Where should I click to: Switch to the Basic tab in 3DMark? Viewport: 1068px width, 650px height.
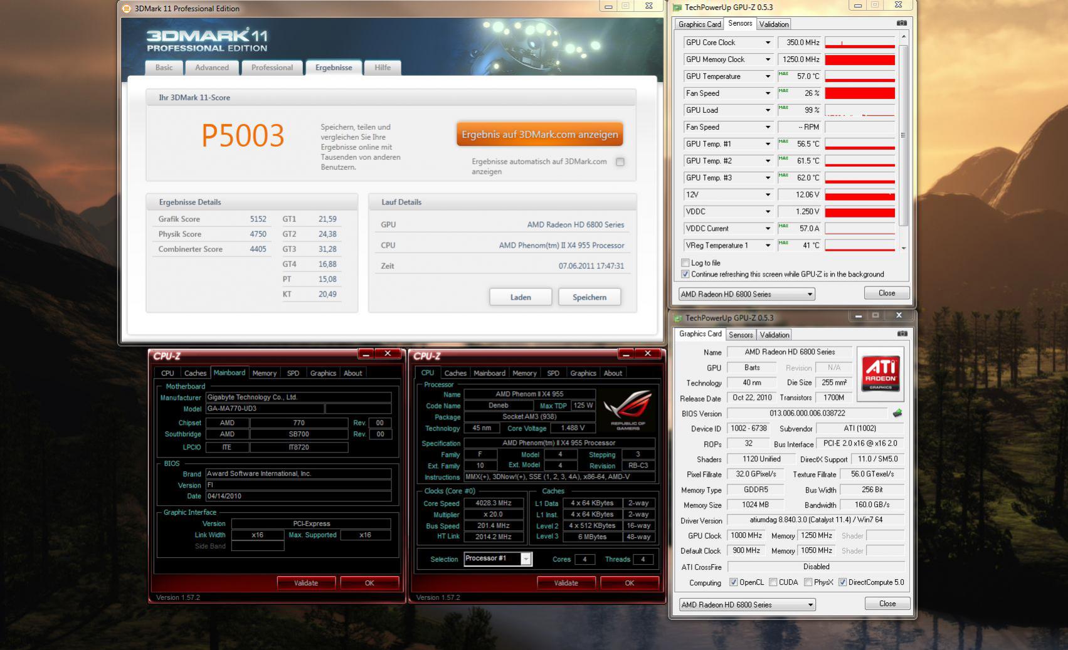click(x=164, y=68)
